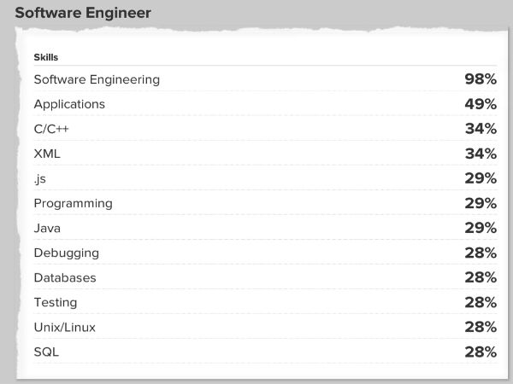Click the Databases skill label
This screenshot has width=513, height=384.
click(65, 277)
